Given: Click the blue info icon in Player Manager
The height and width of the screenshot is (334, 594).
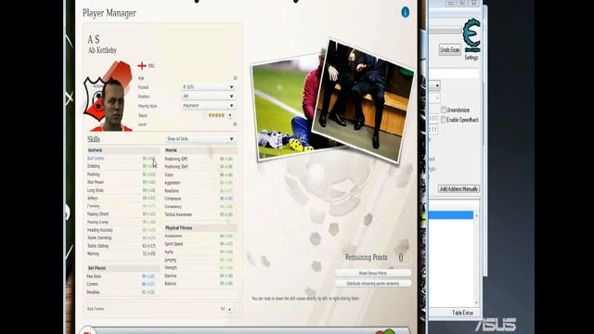Looking at the screenshot, I should point(405,12).
